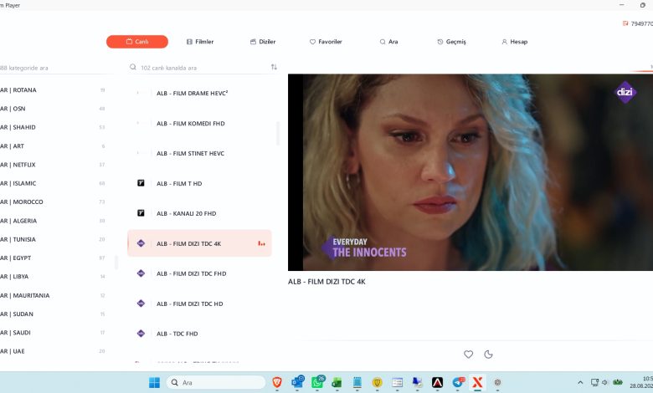The width and height of the screenshot is (653, 393).
Task: Select the AR | MAURITANIA category
Action: pyautogui.click(x=54, y=295)
